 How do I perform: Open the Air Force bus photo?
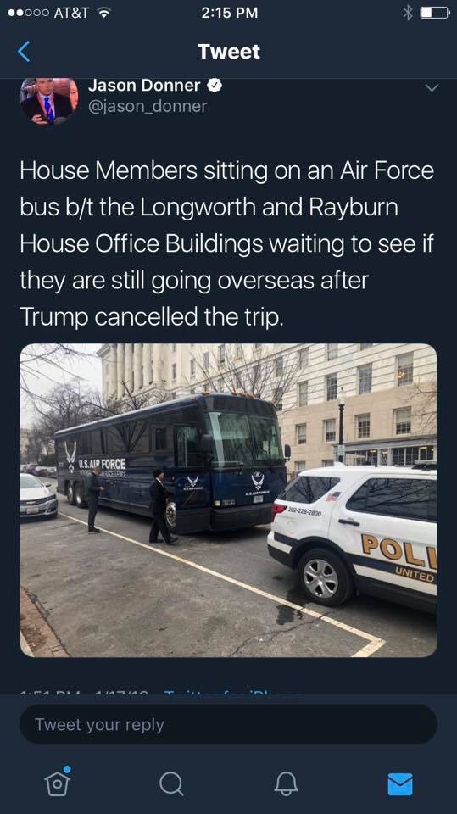click(x=229, y=500)
